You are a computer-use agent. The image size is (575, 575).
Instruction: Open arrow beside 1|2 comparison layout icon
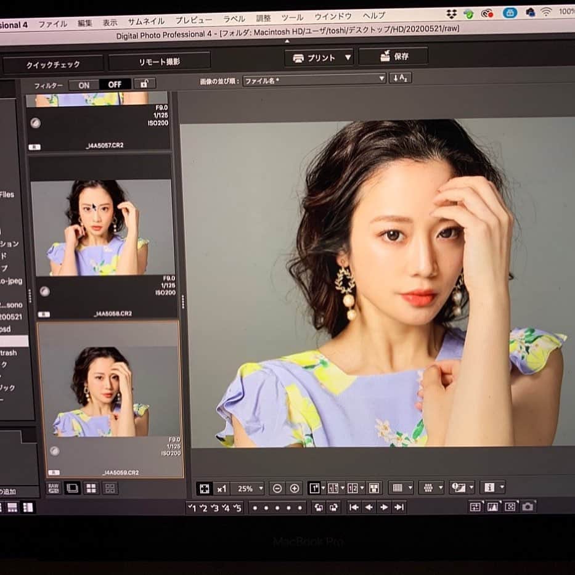(362, 488)
